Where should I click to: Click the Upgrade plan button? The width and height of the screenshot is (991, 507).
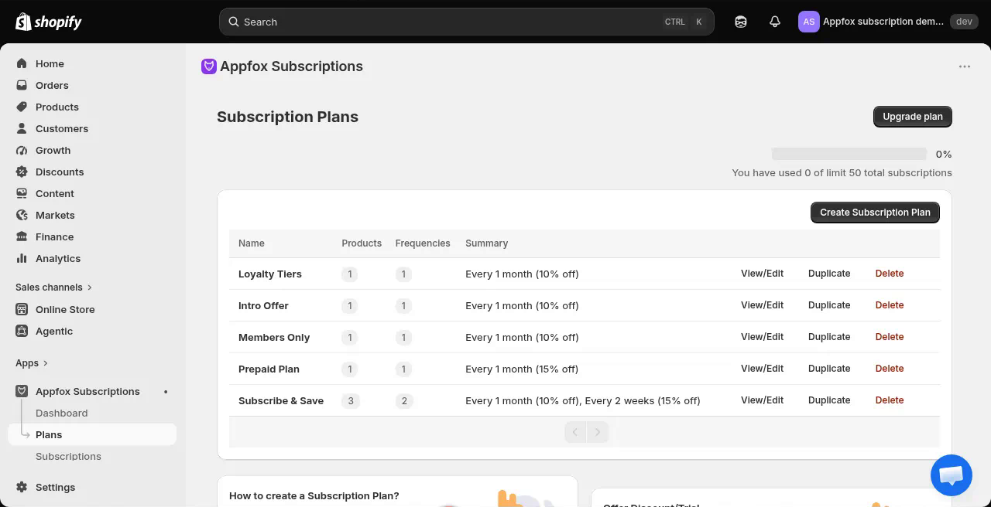(913, 117)
